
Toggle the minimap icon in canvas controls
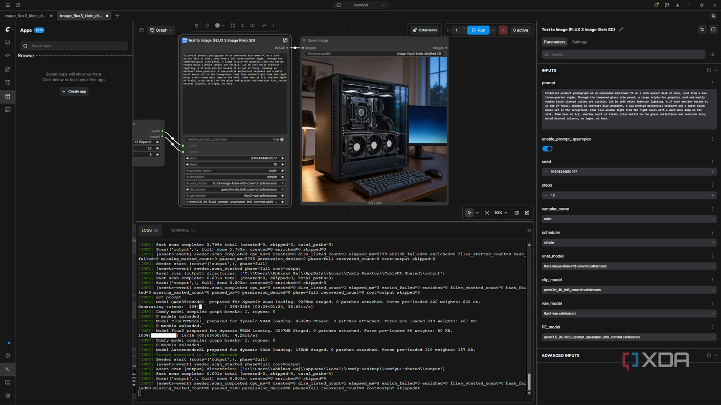tap(516, 213)
